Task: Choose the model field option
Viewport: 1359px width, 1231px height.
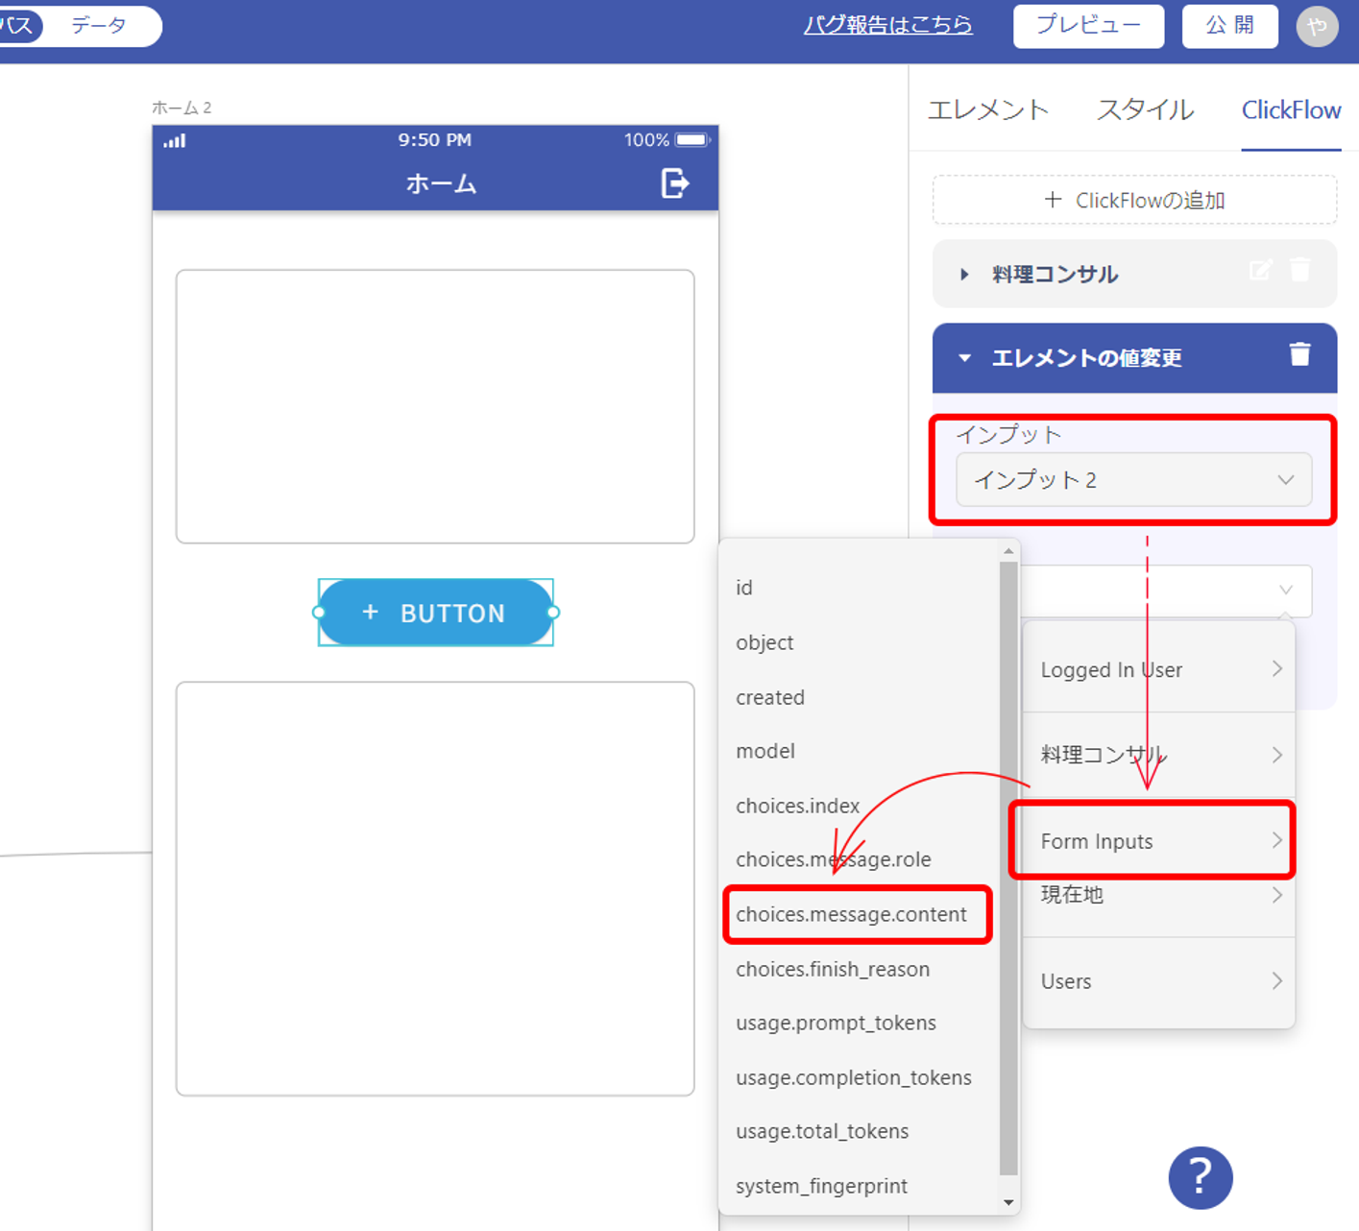Action: tap(765, 751)
